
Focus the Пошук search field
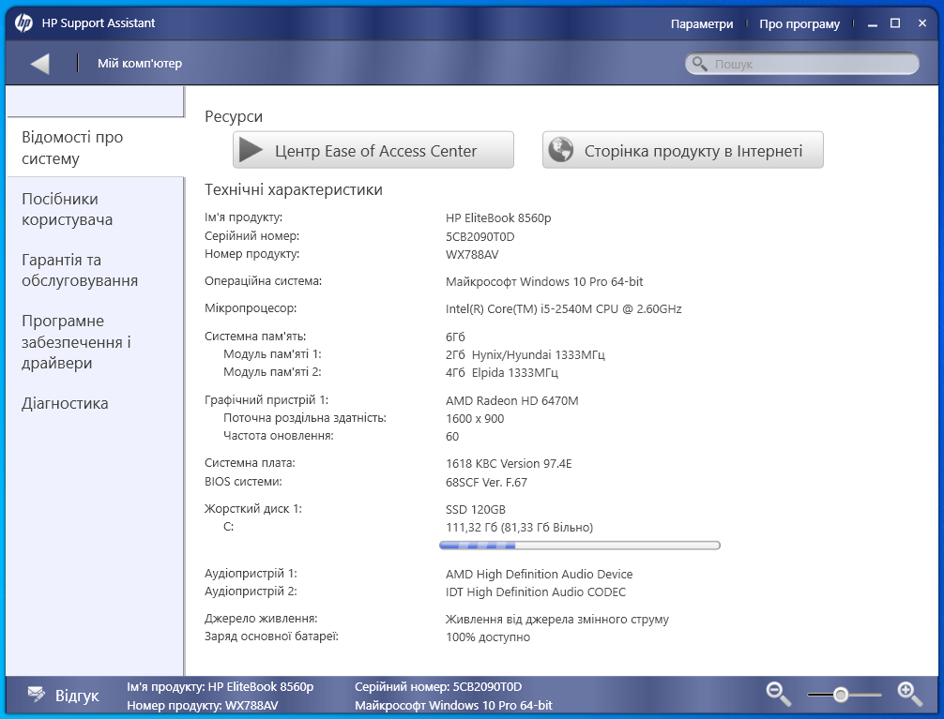(802, 64)
